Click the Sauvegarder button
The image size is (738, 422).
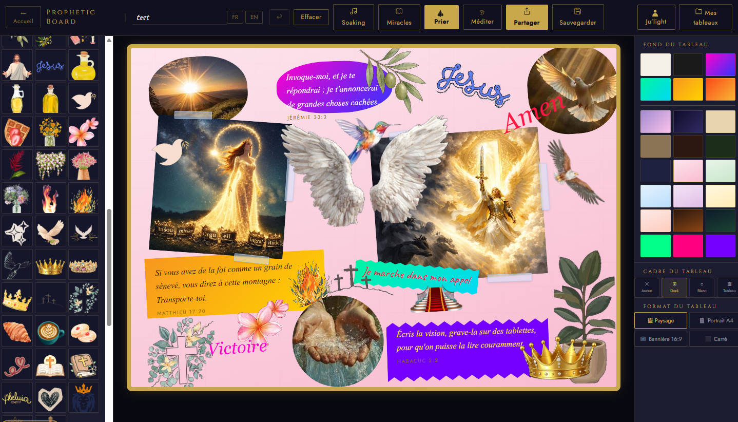coord(577,17)
